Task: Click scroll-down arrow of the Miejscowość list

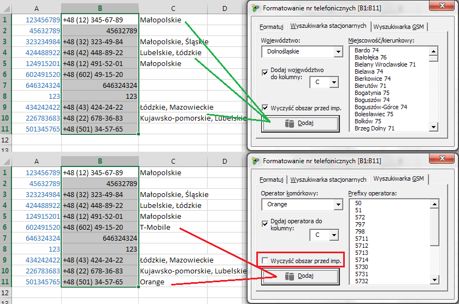Action: (x=433, y=127)
